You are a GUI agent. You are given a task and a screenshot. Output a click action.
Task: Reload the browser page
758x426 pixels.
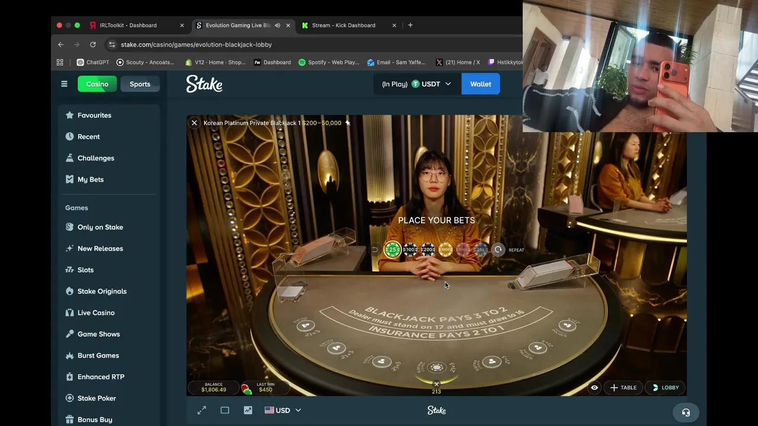[92, 44]
